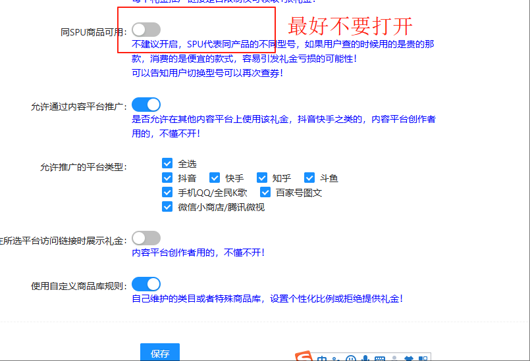Enable the 同SPU商品可用 toggle

(x=146, y=30)
